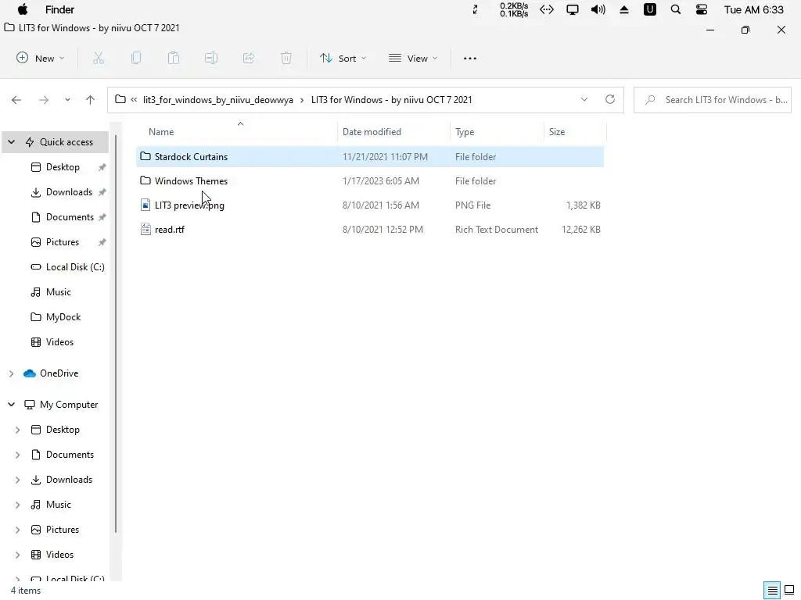The width and height of the screenshot is (801, 600).
Task: Open the Apple logo menu
Action: click(x=23, y=9)
